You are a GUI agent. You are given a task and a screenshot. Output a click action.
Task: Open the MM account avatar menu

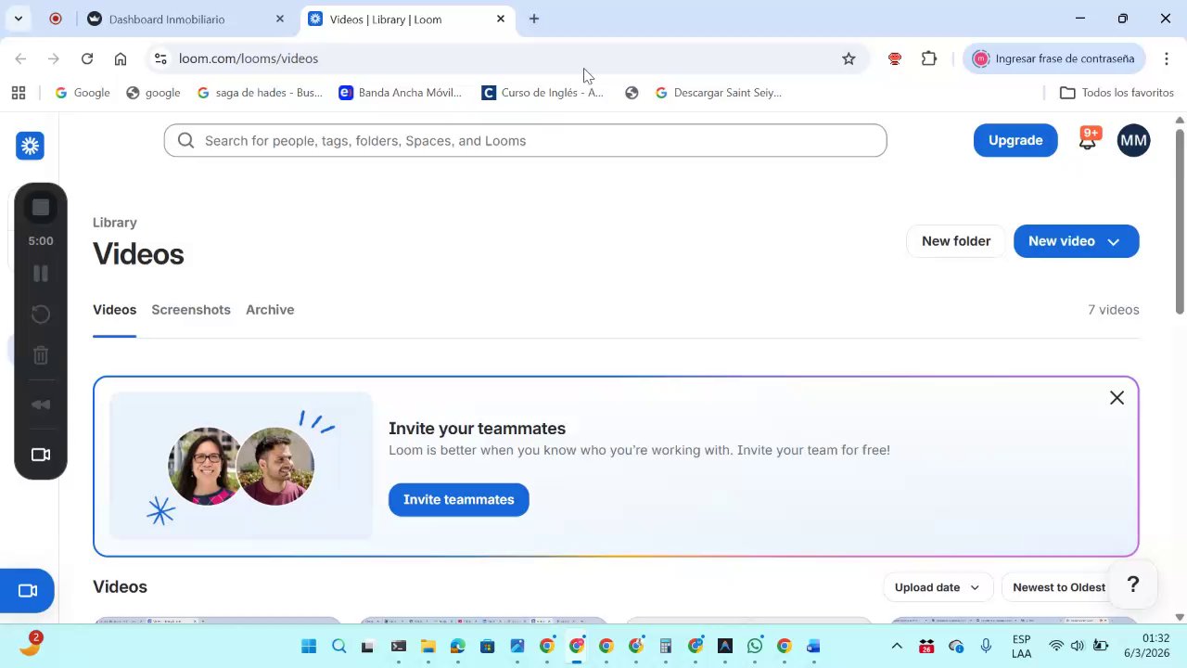tap(1133, 140)
